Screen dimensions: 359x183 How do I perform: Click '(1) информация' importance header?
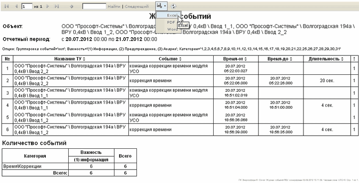[x=91, y=159]
